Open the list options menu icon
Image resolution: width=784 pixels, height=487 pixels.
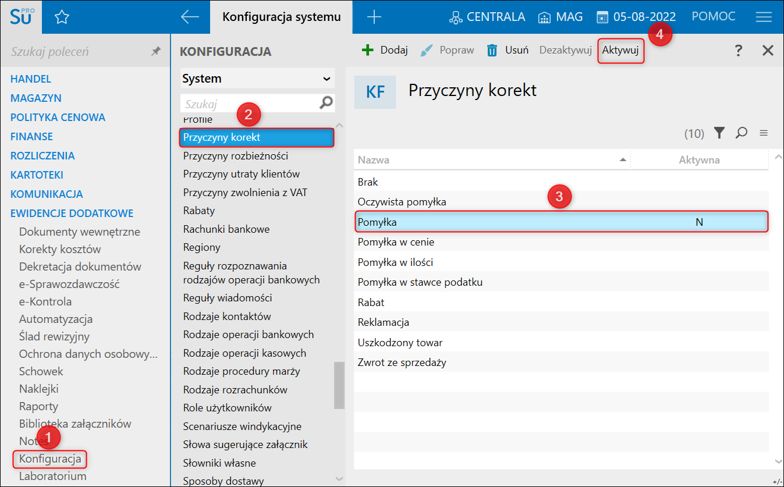(x=764, y=133)
